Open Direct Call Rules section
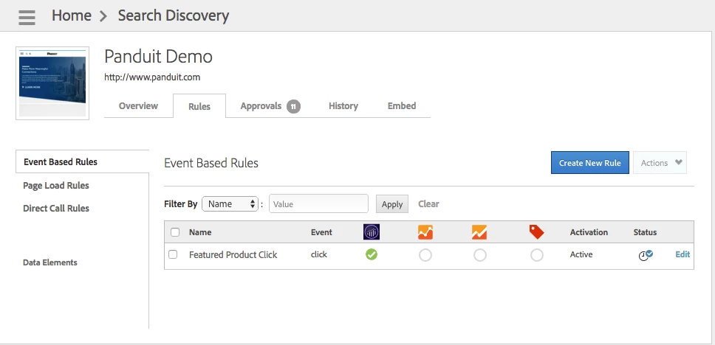Screen dimensions: 715x345 point(56,209)
